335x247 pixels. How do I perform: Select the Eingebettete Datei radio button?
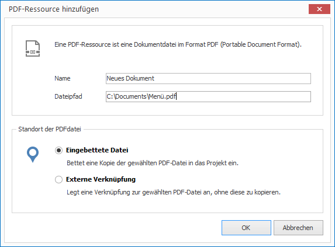58,151
